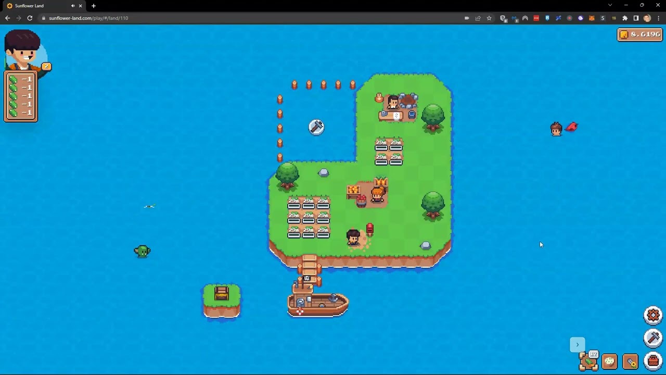The height and width of the screenshot is (375, 666).
Task: Click the 8.6196 coin balance display
Action: [x=640, y=34]
